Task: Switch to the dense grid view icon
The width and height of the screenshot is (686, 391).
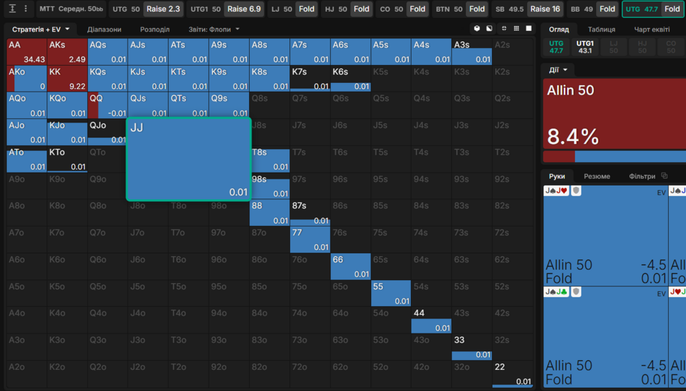Action: [x=516, y=29]
